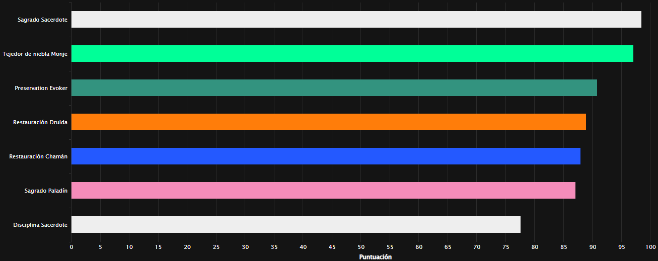
Task: Click the "Puntuación" axis title
Action: click(x=375, y=257)
